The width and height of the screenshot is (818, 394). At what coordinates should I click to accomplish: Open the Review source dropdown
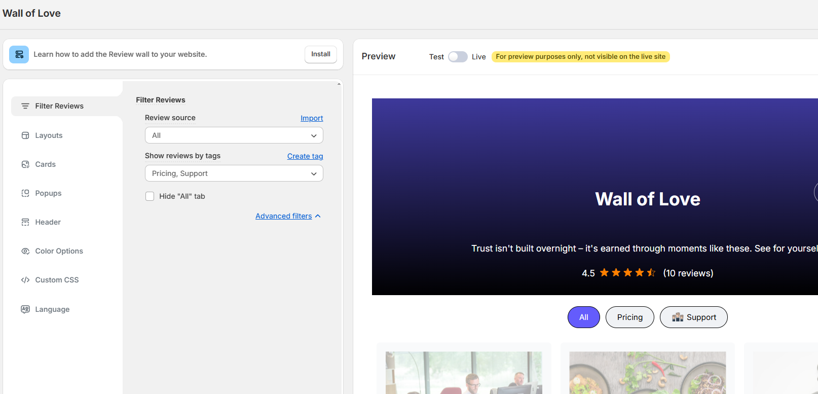tap(234, 135)
